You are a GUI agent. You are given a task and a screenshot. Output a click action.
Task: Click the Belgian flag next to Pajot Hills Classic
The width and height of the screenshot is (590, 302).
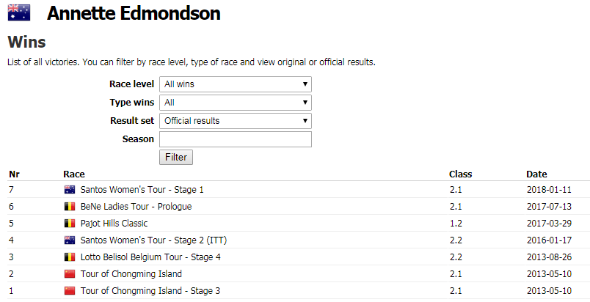click(x=70, y=224)
